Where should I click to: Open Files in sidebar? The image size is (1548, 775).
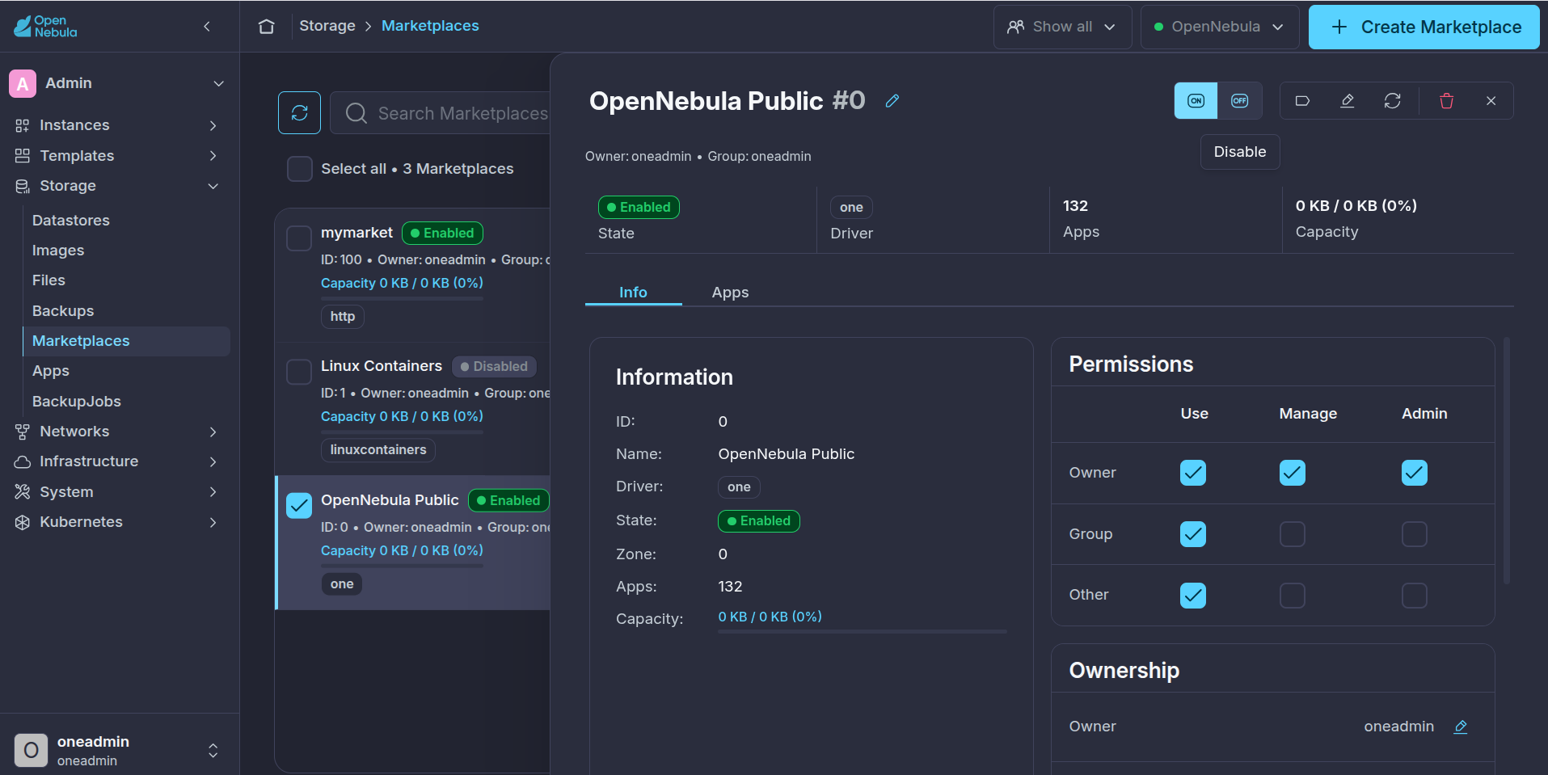pyautogui.click(x=49, y=280)
